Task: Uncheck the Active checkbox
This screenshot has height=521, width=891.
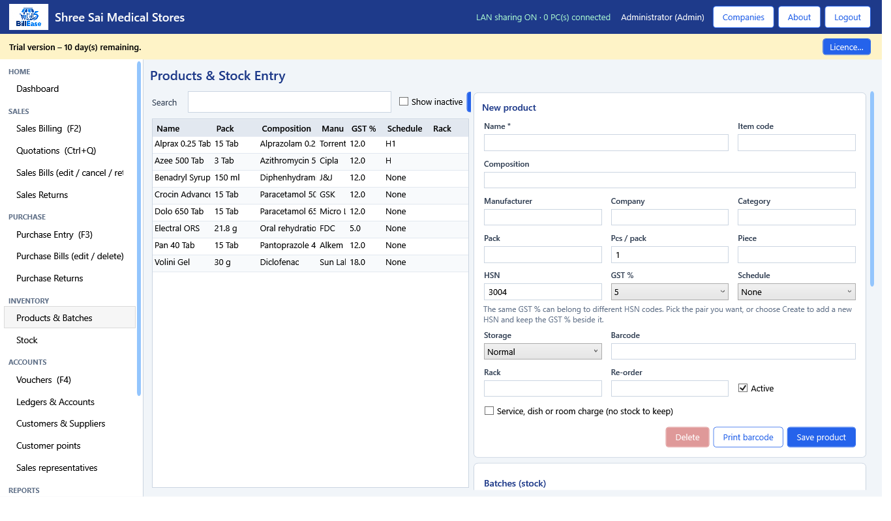Action: 742,388
